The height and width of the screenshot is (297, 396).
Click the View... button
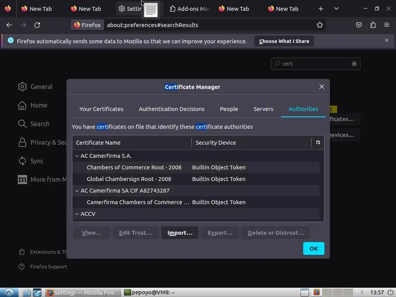point(91,233)
